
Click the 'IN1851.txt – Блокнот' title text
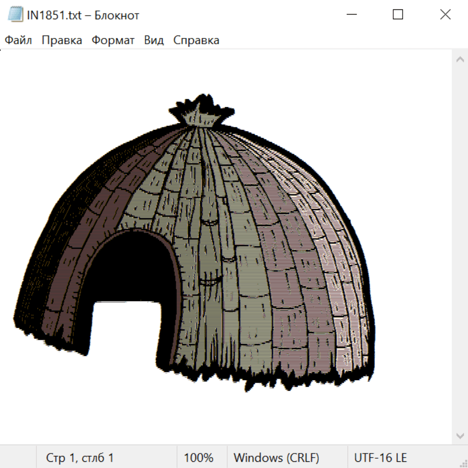tap(83, 15)
